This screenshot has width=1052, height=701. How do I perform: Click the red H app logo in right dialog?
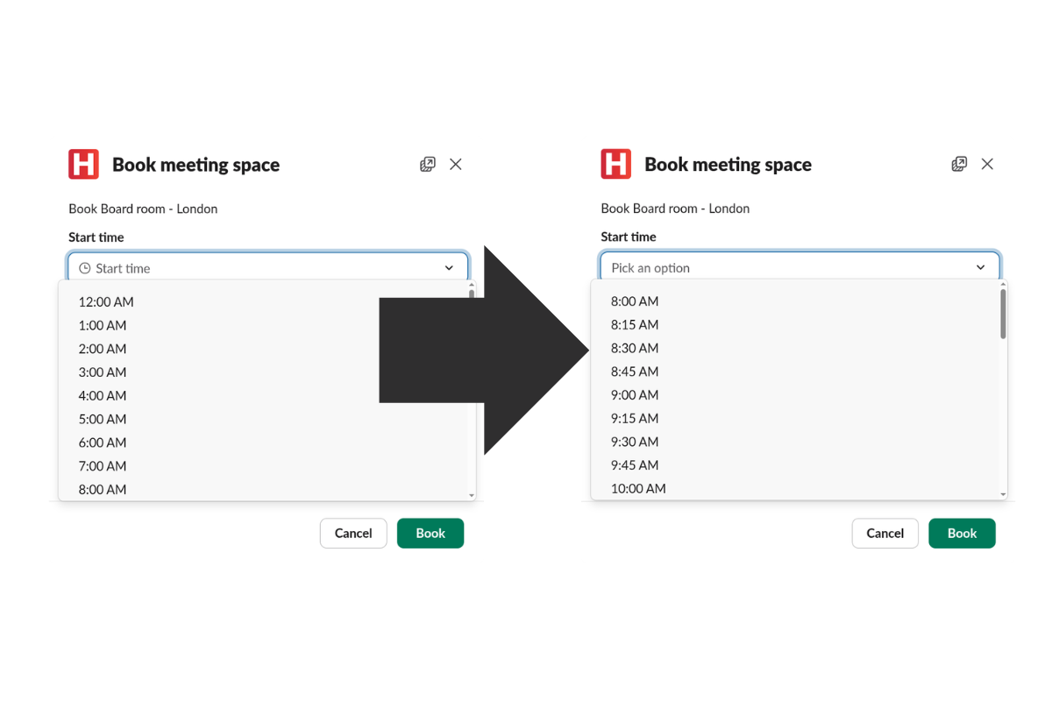616,164
